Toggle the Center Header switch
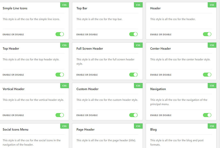Image resolution: width=220 pixels, height=148 pixels. (x=207, y=75)
